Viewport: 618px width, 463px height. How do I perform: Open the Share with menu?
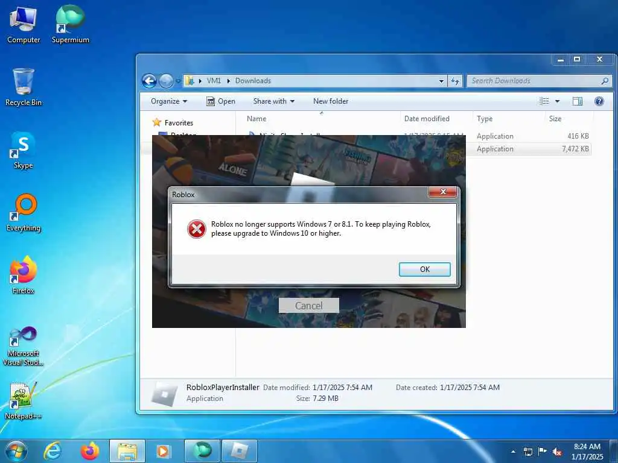pyautogui.click(x=273, y=101)
